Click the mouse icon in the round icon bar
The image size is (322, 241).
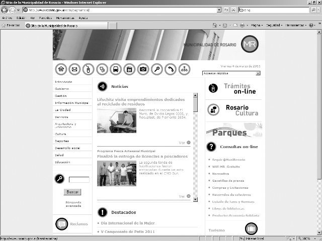coord(89,69)
